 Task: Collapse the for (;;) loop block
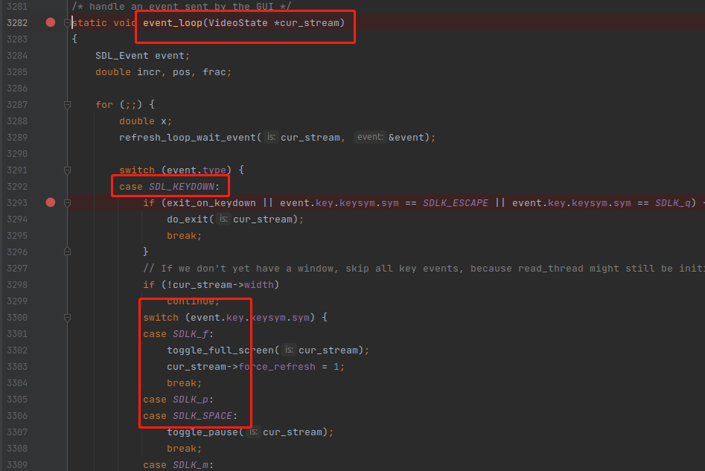point(67,105)
